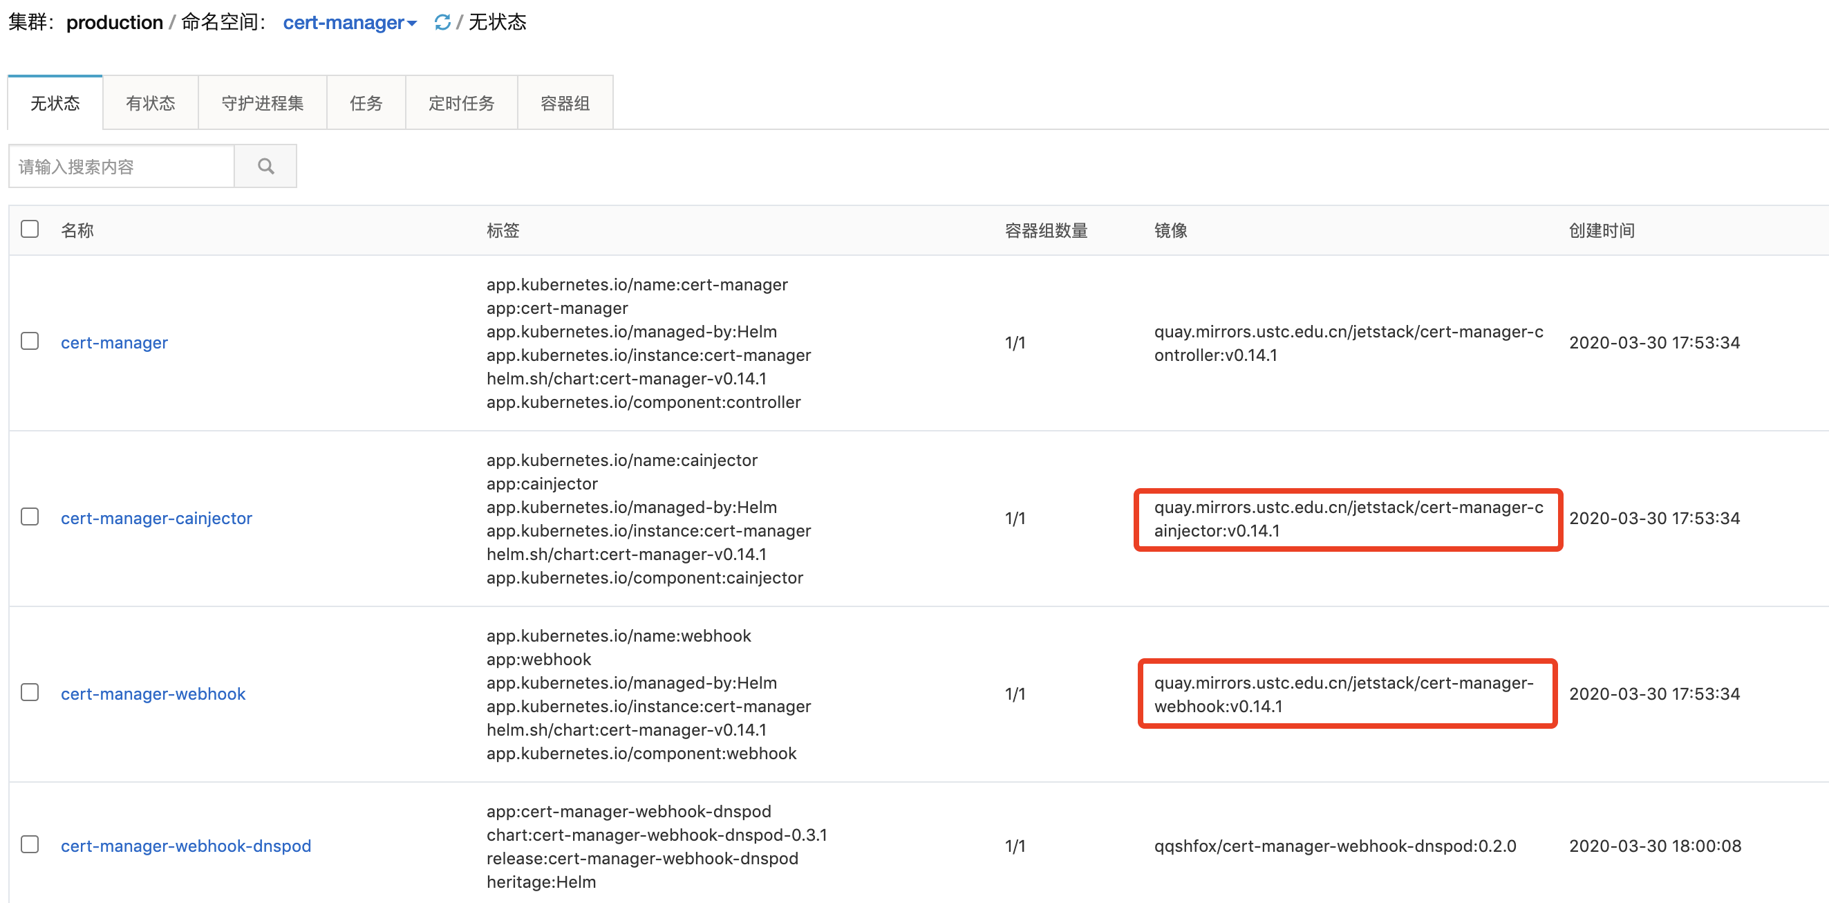Open the cert-manager-cainjector deployment link

pyautogui.click(x=156, y=518)
